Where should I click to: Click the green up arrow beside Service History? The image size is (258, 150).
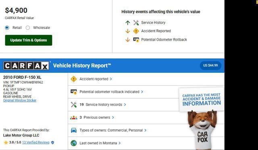coord(128,23)
